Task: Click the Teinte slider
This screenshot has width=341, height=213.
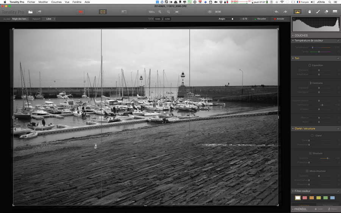Action: (x=320, y=52)
